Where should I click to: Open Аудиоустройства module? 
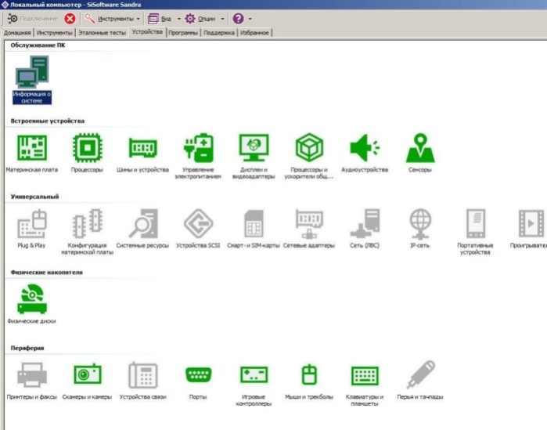(365, 153)
